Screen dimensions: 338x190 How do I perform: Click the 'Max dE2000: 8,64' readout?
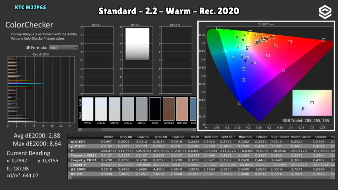[37, 144]
